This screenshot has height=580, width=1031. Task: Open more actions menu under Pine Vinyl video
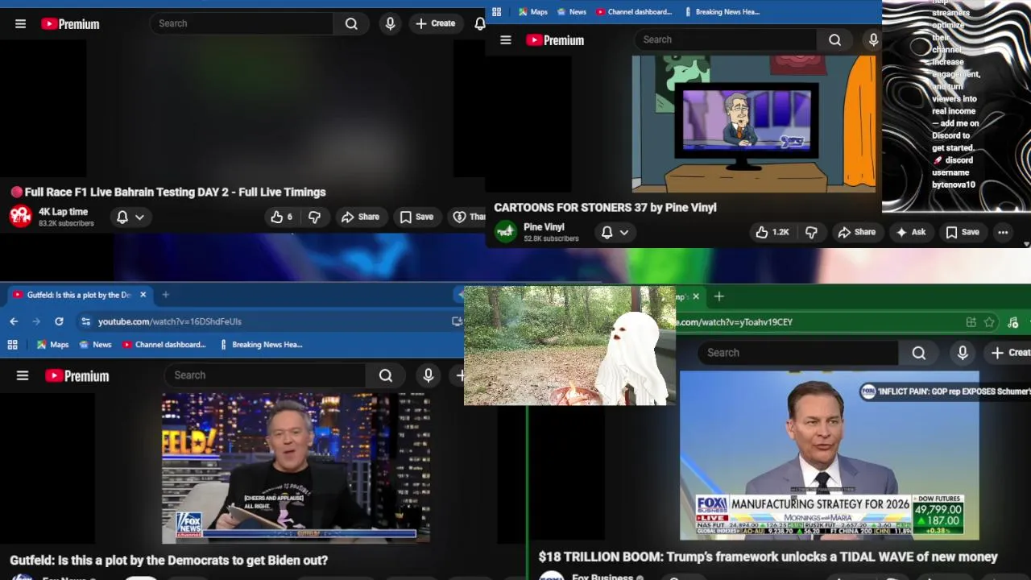(1003, 232)
